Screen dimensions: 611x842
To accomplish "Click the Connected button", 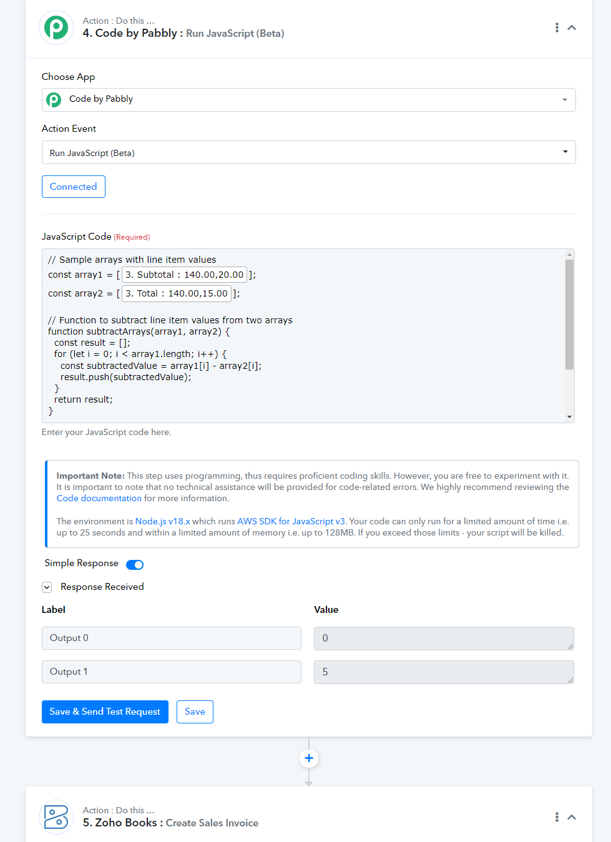I will point(74,187).
